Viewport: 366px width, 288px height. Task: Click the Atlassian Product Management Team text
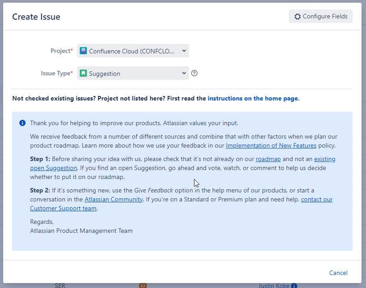(x=81, y=231)
